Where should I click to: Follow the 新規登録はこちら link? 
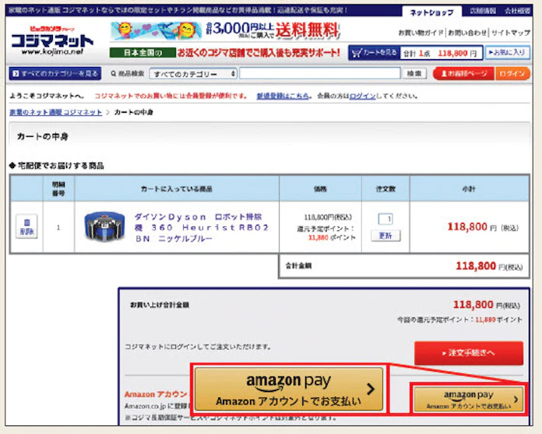(283, 96)
